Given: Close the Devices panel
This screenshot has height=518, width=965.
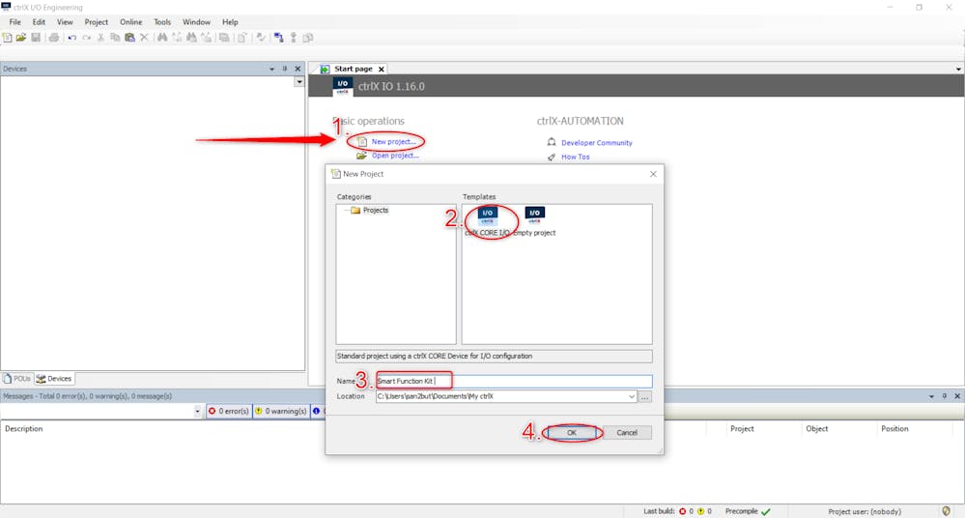Looking at the screenshot, I should (298, 69).
